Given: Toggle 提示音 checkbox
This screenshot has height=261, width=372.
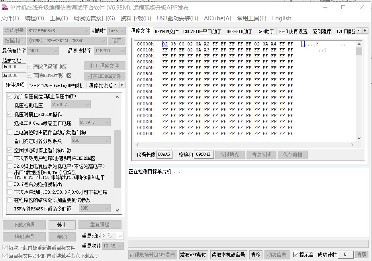Looking at the screenshot, I should pyautogui.click(x=296, y=255).
